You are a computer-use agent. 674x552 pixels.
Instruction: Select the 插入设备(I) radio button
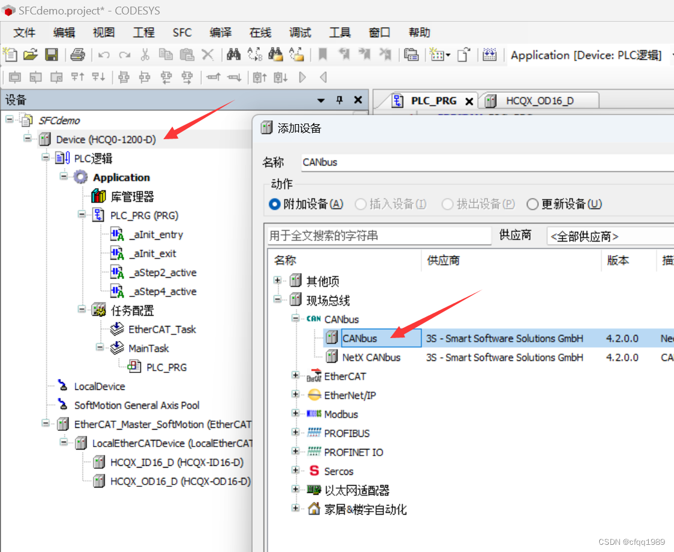(x=361, y=204)
